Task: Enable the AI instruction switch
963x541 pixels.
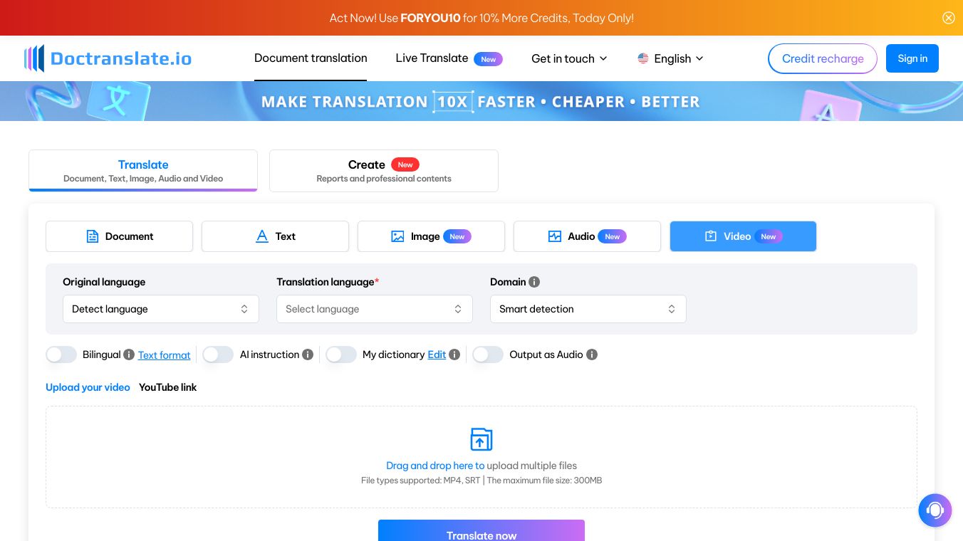Action: 218,354
